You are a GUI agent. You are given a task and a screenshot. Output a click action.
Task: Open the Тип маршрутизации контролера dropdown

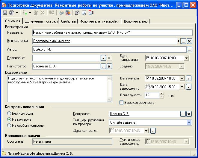[189, 122]
